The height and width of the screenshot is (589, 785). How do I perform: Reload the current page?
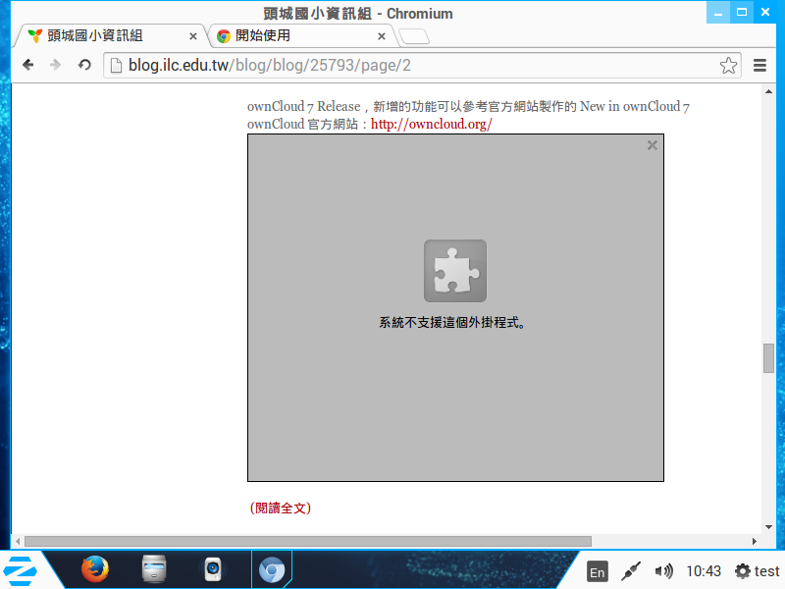point(84,65)
